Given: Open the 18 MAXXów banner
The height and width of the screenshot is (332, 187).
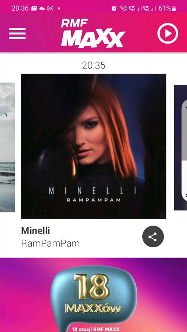Looking at the screenshot, I should tap(93, 295).
